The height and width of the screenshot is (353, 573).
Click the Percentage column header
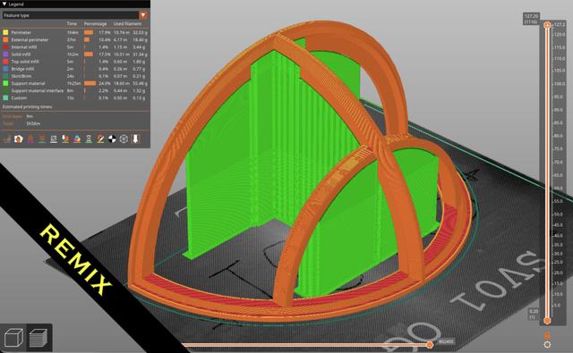(x=96, y=24)
